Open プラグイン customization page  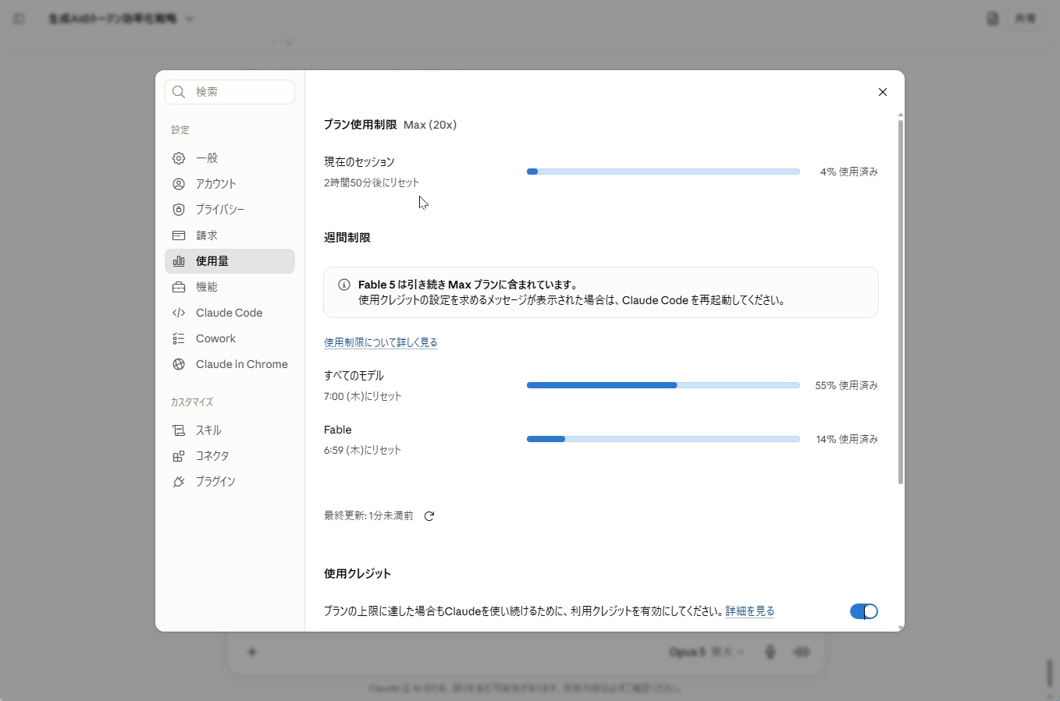click(229, 482)
